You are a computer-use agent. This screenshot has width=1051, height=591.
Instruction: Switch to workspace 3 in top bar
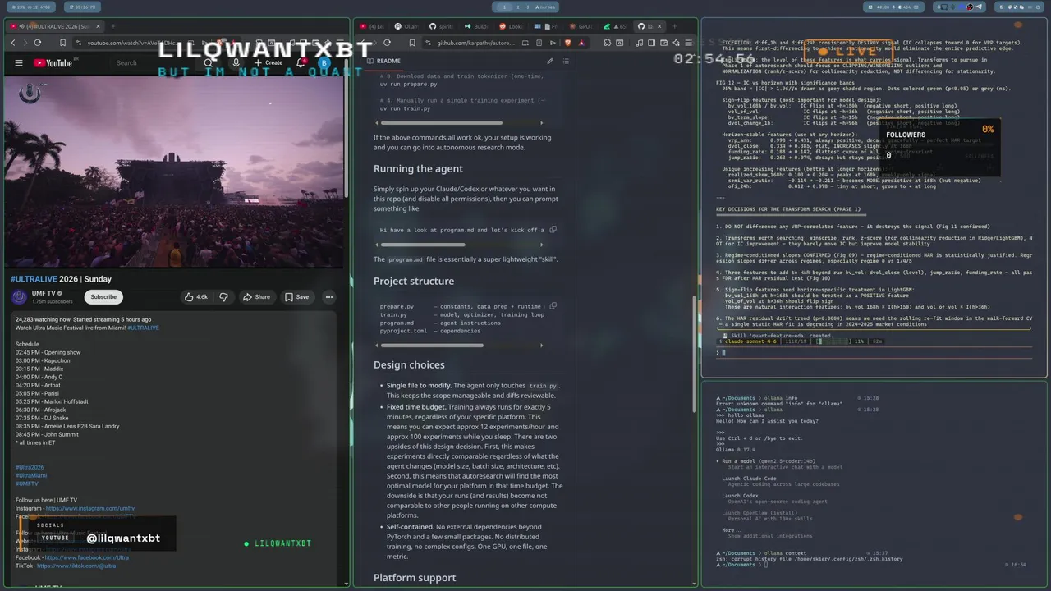527,7
